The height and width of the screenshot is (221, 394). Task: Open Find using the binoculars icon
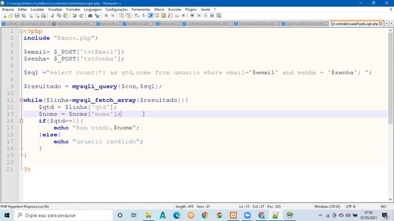(x=90, y=15)
